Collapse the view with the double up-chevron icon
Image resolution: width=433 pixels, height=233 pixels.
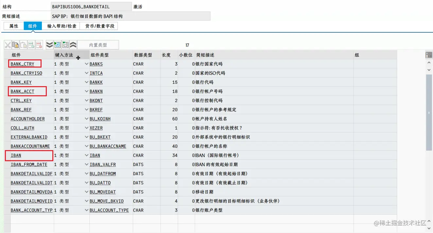click(73, 44)
